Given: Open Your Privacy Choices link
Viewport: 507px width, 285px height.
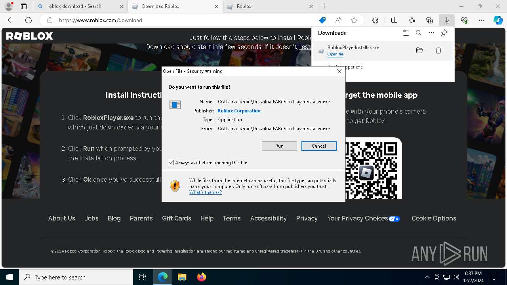Looking at the screenshot, I should point(364,218).
